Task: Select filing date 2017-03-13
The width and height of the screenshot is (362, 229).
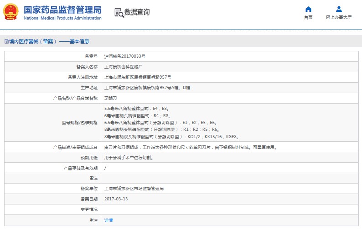Action: tap(116, 199)
